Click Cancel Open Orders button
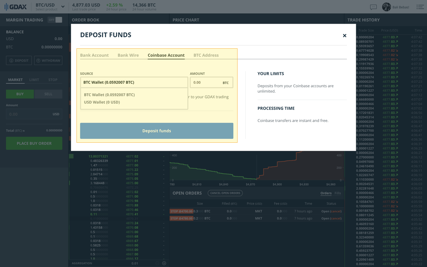This screenshot has width=427, height=267. pos(225,193)
